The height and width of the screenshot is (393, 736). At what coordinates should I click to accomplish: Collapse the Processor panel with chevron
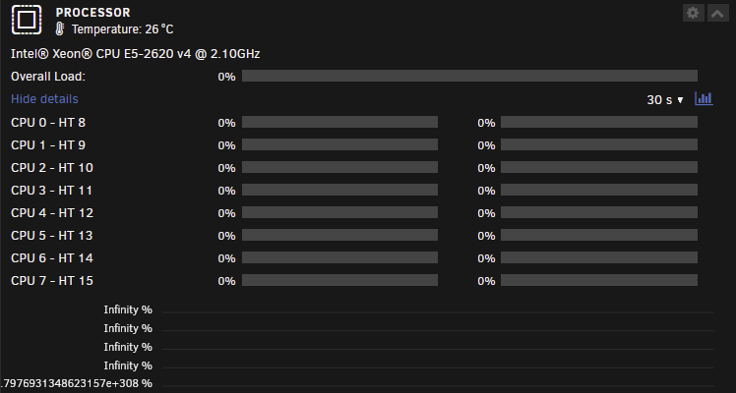[x=717, y=13]
